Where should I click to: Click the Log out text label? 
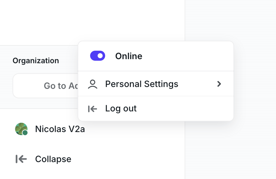click(121, 109)
